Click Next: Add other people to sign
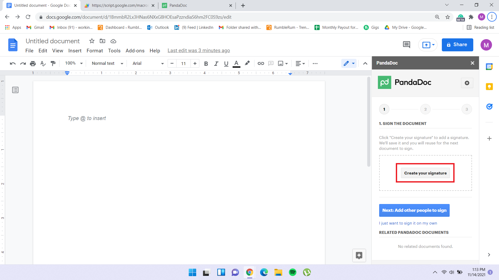The width and height of the screenshot is (499, 280). (414, 211)
